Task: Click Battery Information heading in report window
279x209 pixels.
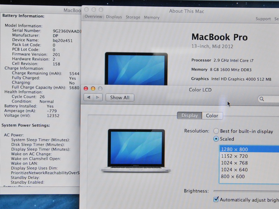Action: (x=23, y=16)
